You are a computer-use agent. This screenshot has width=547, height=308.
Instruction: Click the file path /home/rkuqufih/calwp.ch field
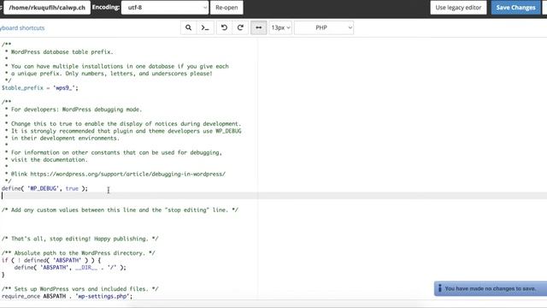tap(47, 8)
